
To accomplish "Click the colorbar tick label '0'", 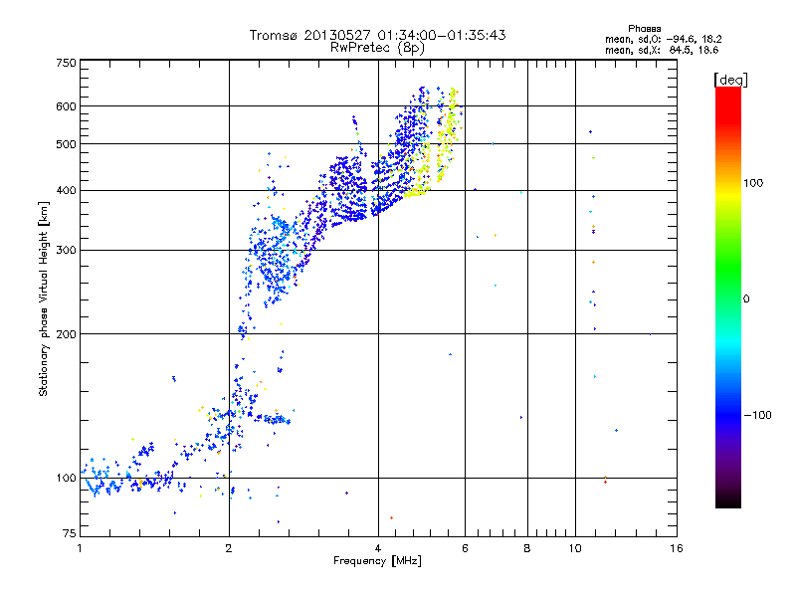I will tap(746, 299).
